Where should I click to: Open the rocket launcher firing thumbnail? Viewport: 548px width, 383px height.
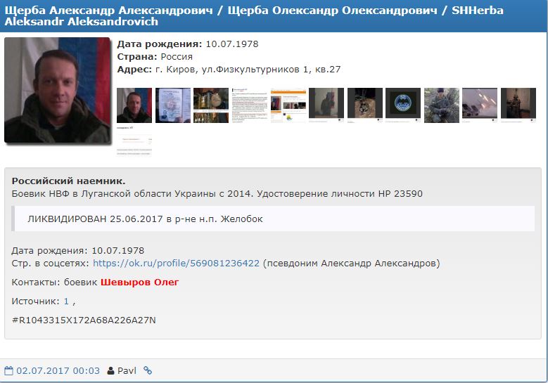(x=480, y=105)
